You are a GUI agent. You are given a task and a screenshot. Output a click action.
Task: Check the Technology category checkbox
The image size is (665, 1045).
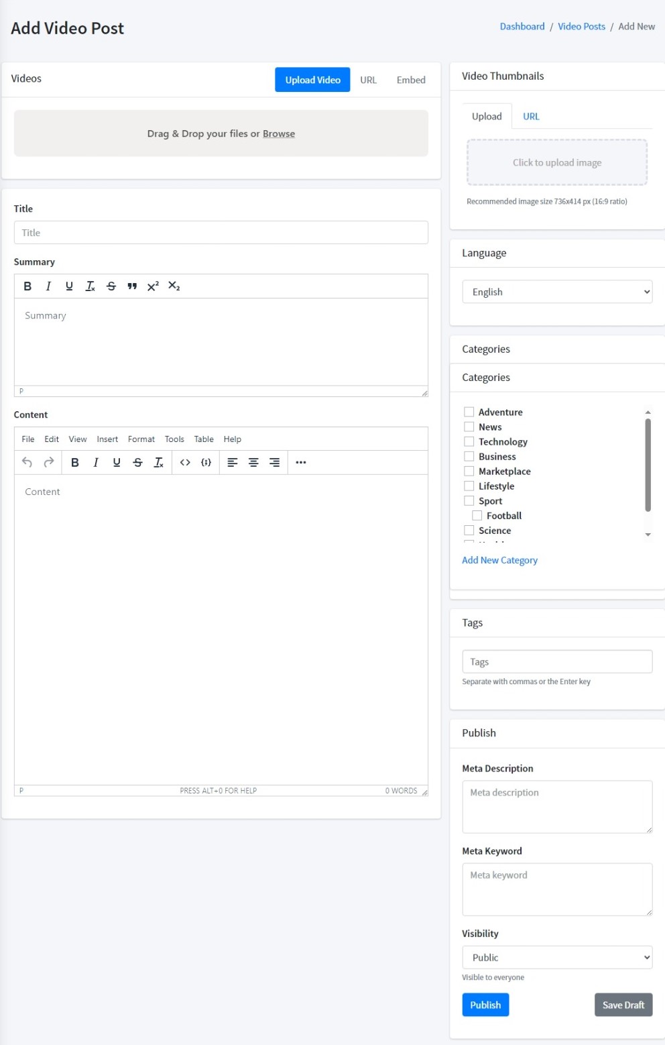coord(469,441)
